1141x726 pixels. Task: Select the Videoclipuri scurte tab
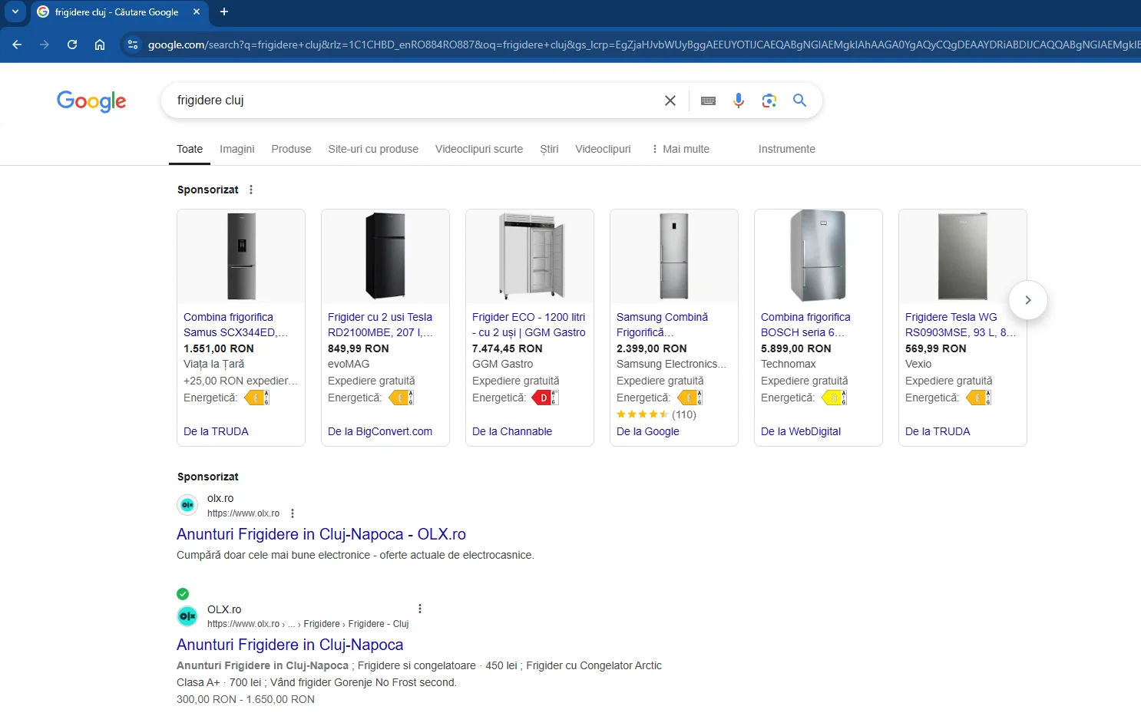(478, 149)
